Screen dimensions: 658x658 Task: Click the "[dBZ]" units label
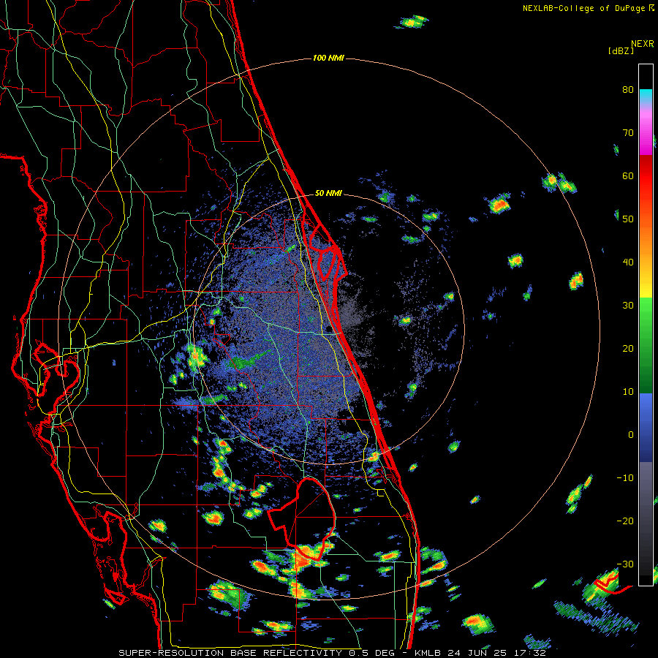pyautogui.click(x=621, y=50)
